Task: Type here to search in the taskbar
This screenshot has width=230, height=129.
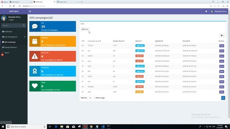Action: coord(26,126)
